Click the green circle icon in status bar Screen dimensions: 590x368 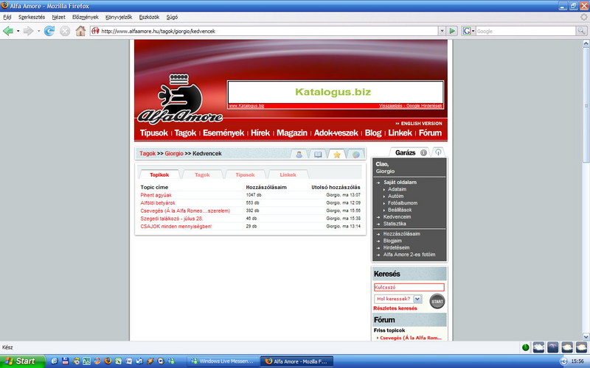(x=526, y=347)
